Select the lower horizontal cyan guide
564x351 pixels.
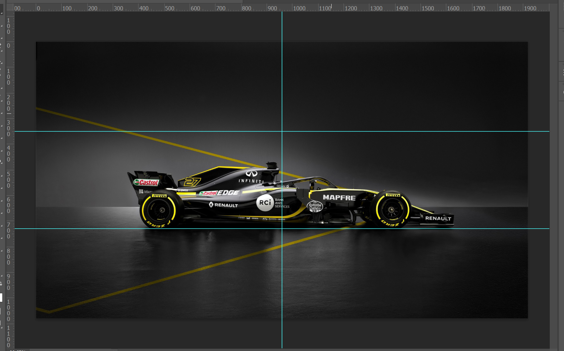pos(282,229)
